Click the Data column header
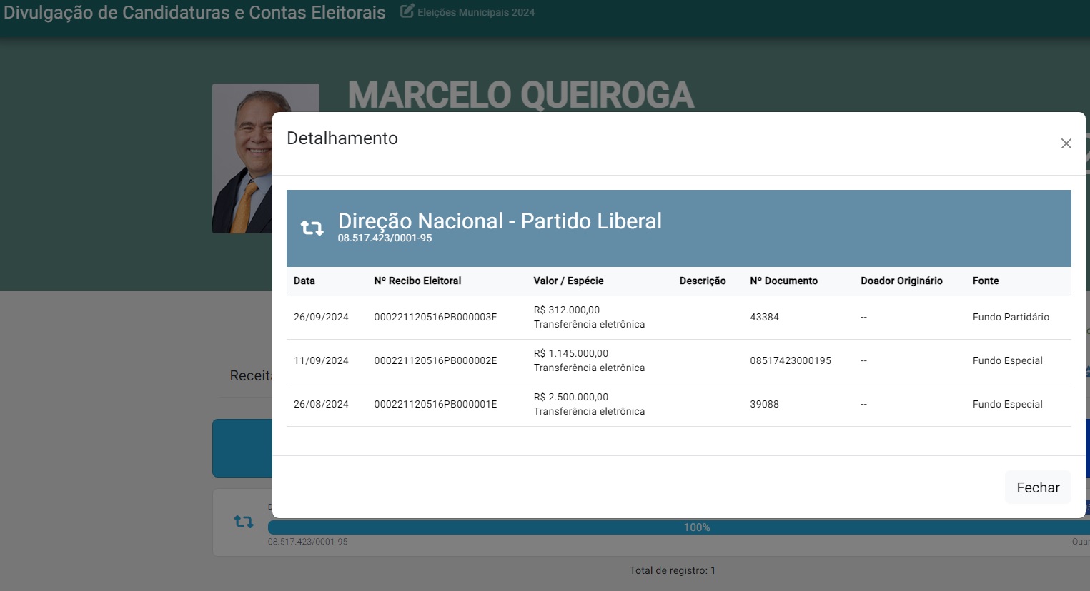The width and height of the screenshot is (1090, 591). 304,281
